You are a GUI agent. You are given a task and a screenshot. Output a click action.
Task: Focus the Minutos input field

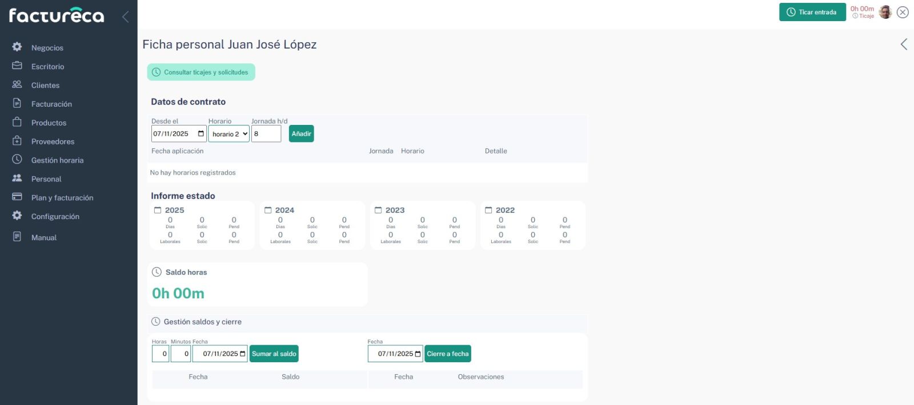pos(181,354)
